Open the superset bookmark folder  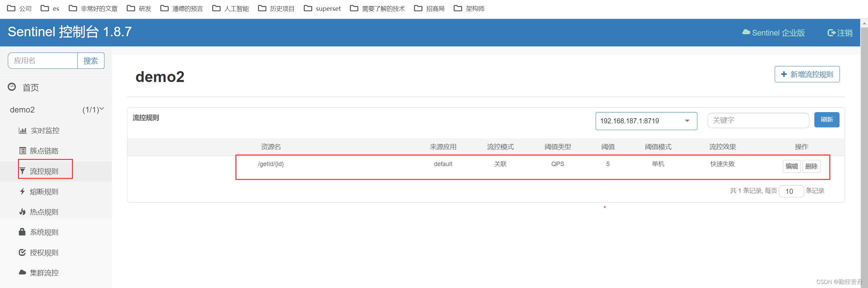[322, 8]
